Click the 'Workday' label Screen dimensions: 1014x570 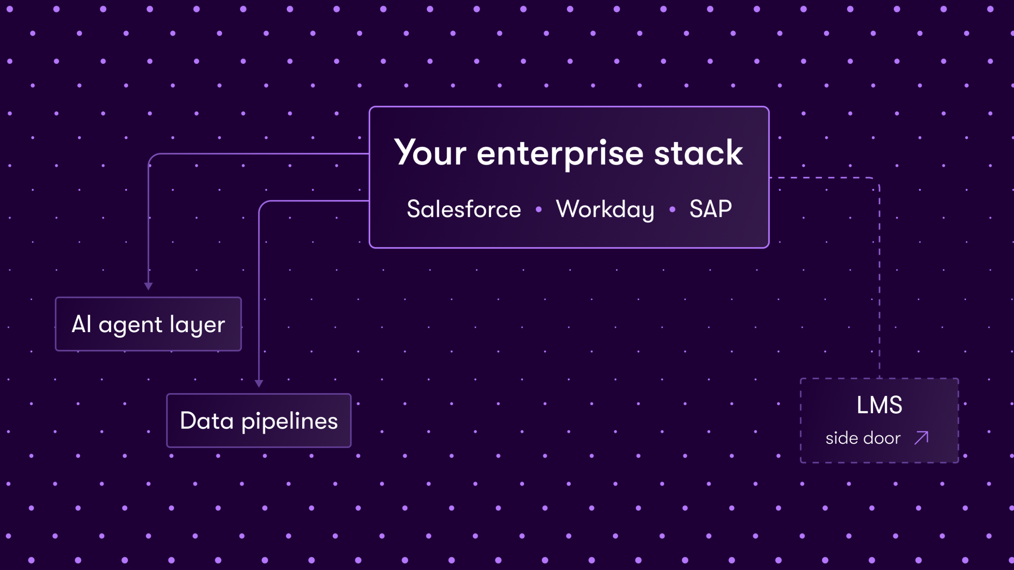pyautogui.click(x=605, y=210)
